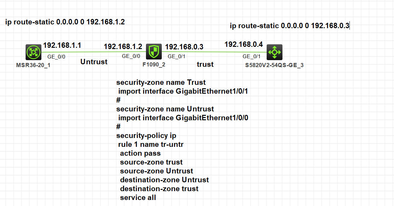Screen dimensions: 394x206
Task: Click the GE_0/1 port label beside the switch
Action: point(252,57)
